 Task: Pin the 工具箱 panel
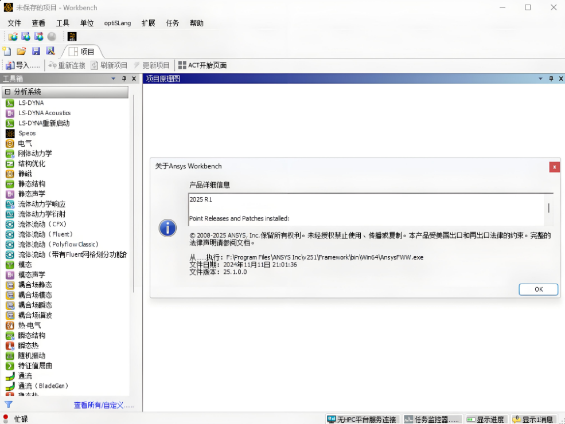[x=124, y=78]
